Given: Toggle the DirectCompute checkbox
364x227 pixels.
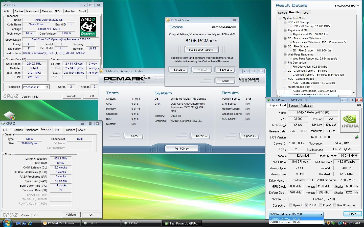Looking at the screenshot, I should click(x=335, y=205).
